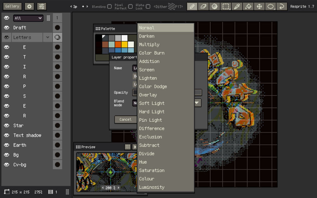Open the settings gear next to Gallery

coord(29,6)
